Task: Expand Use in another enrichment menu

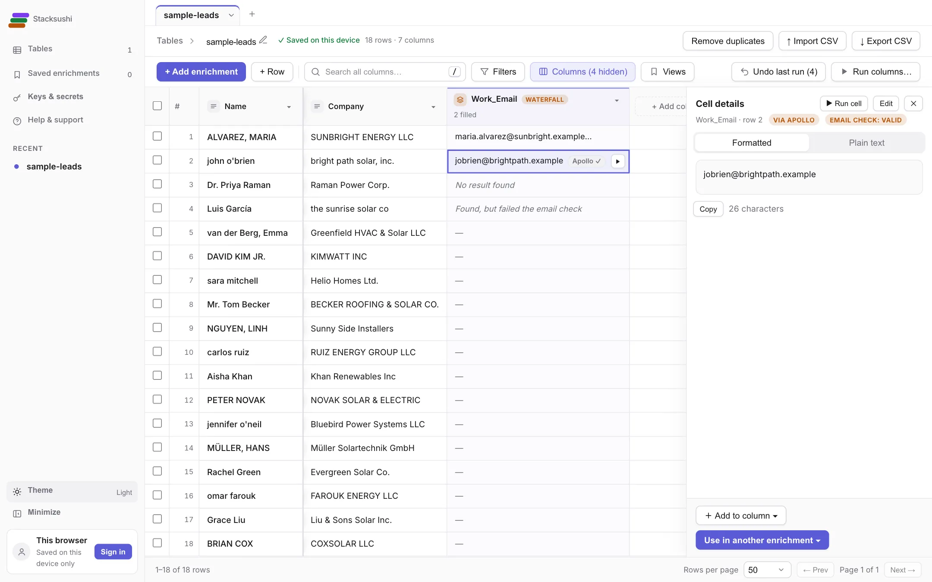Action: 762,540
